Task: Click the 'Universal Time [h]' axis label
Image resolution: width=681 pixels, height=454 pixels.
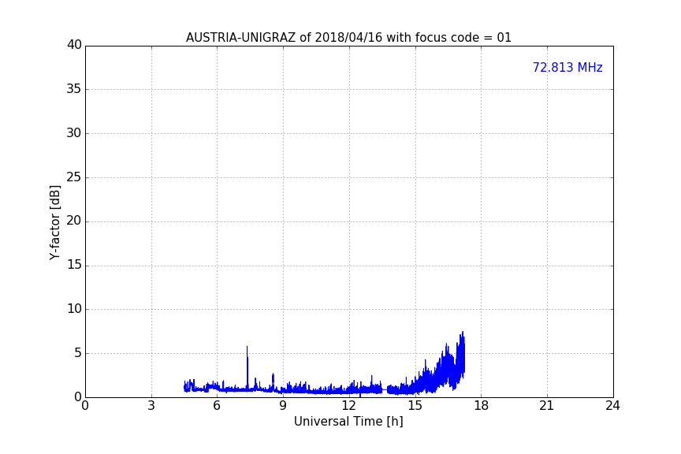Action: point(348,422)
